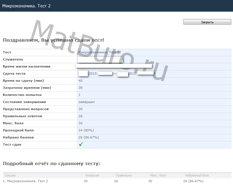Click the Время на сдачу value 40
The image size is (233, 189).
(x=81, y=81)
